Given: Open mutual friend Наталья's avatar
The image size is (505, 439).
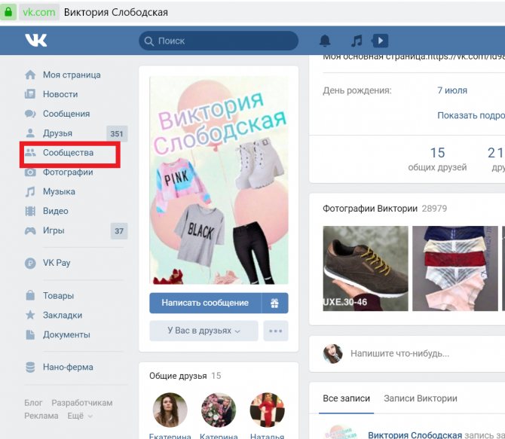Looking at the screenshot, I should (268, 410).
